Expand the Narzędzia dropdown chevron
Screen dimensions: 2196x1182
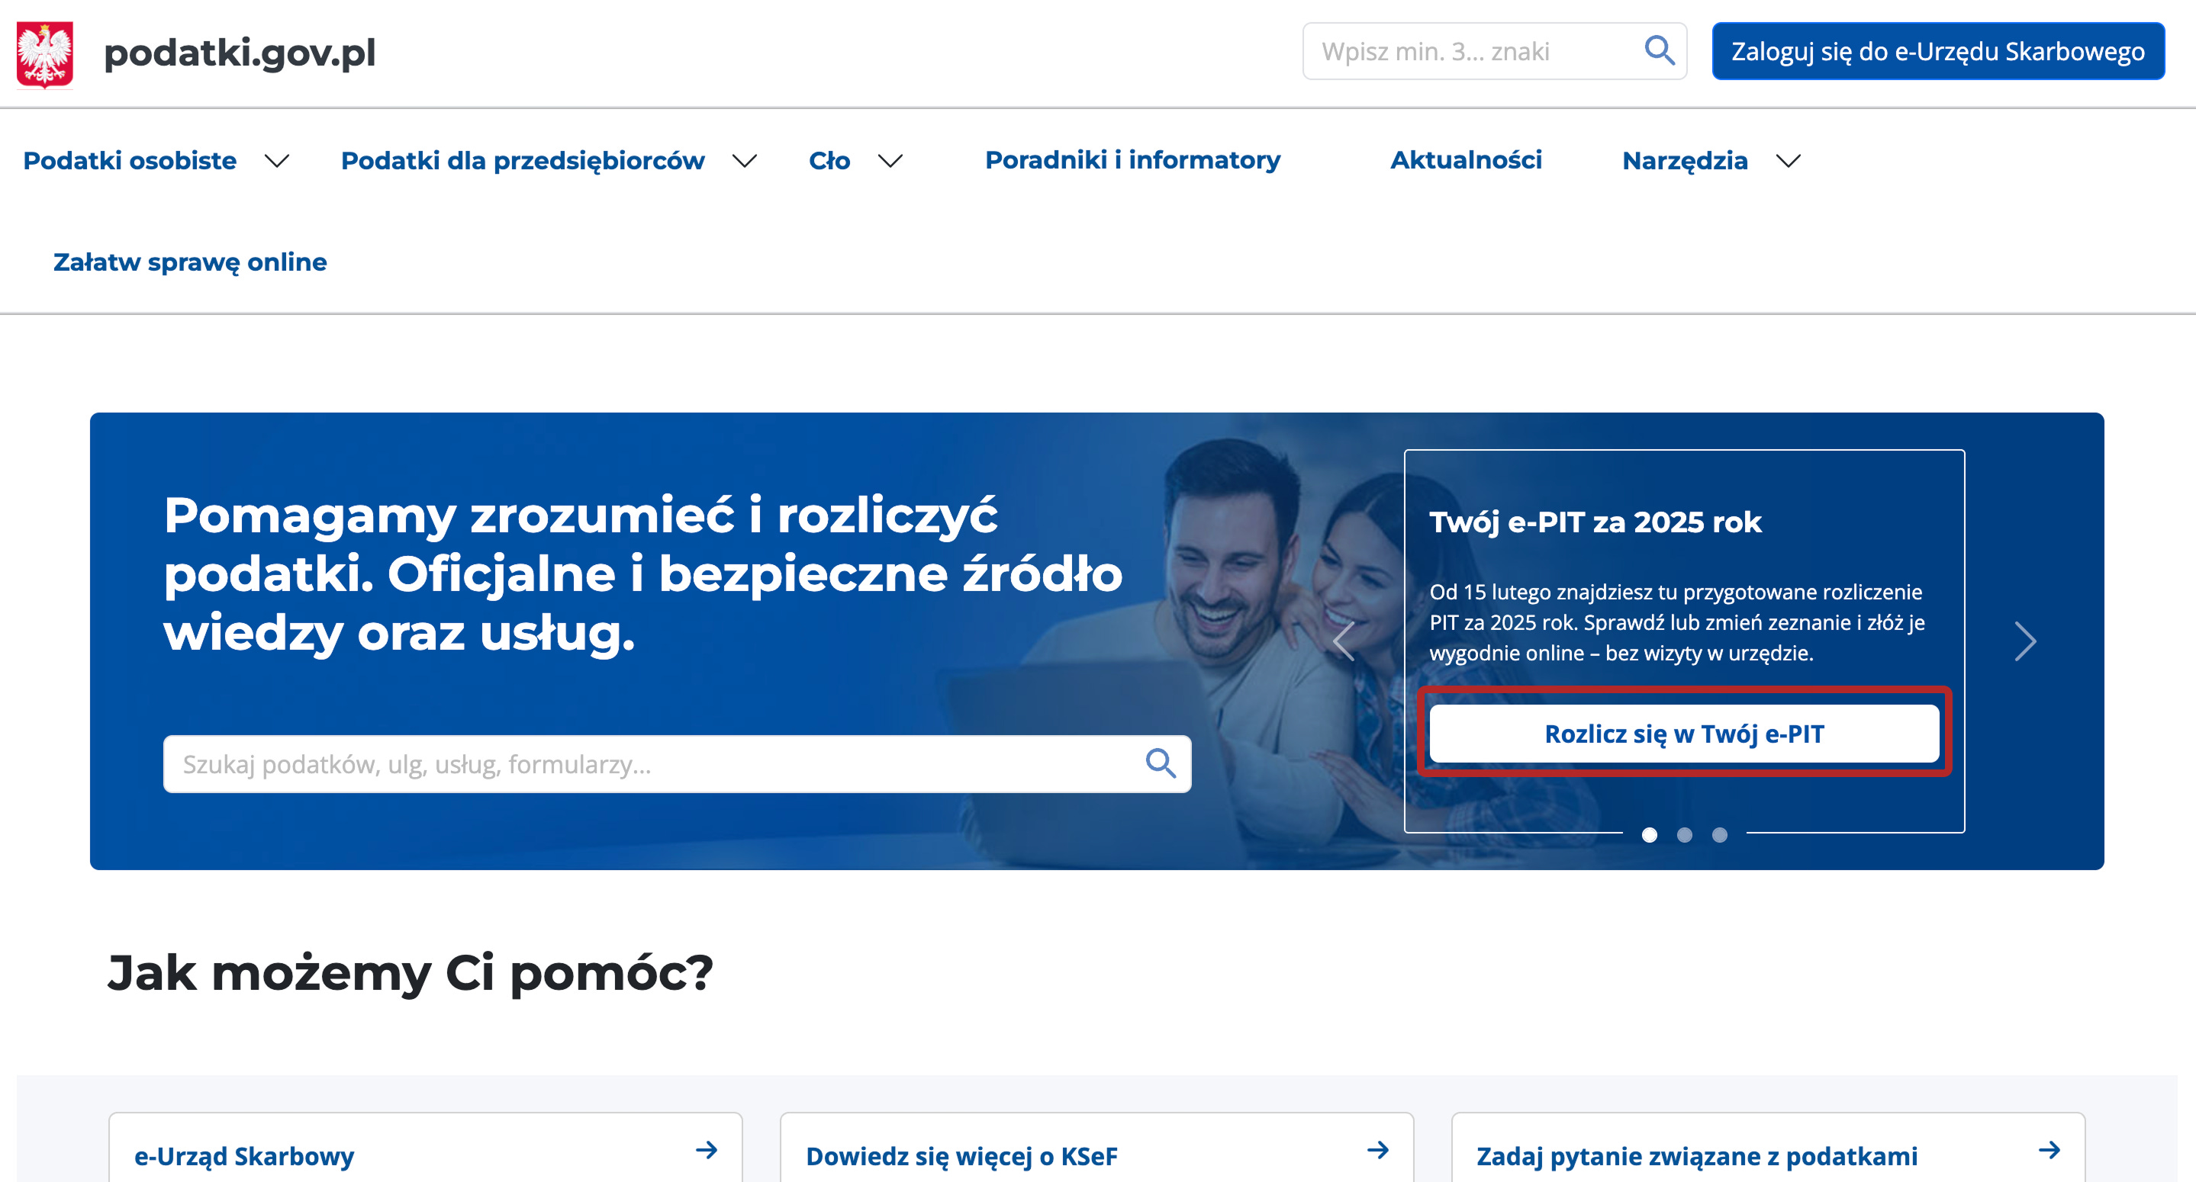click(x=1788, y=160)
